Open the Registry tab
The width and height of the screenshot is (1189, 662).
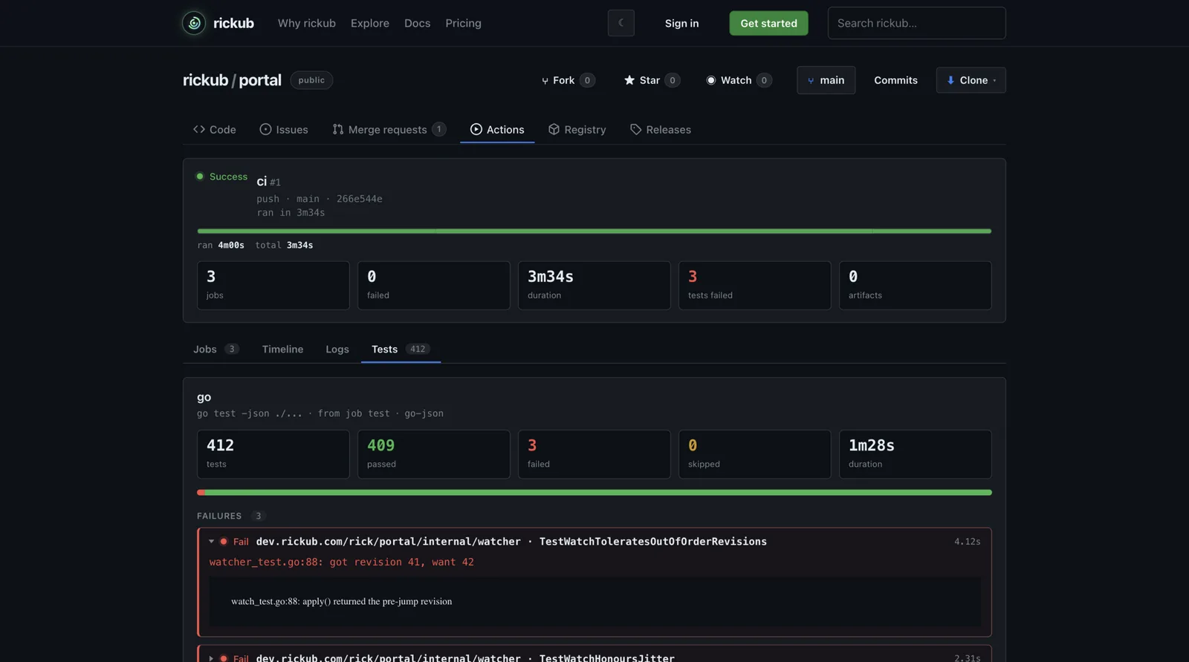pos(577,129)
